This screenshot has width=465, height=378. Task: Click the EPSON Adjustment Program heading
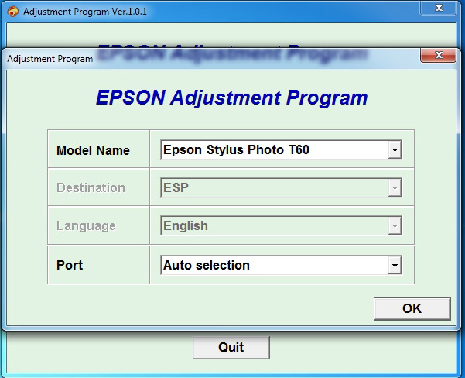pyautogui.click(x=231, y=98)
